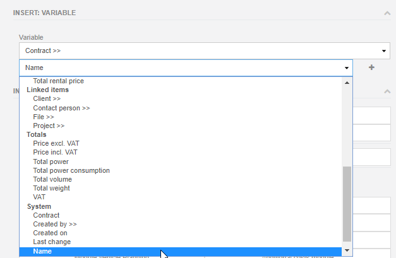The width and height of the screenshot is (396, 258).
Task: Collapse the second section chevron below
Action: tap(387, 91)
